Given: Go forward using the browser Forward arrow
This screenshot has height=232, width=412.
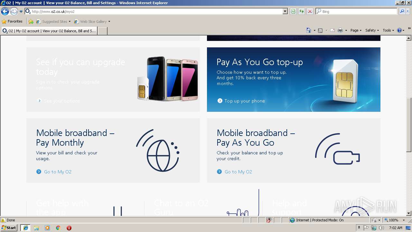Looking at the screenshot, I should tap(14, 12).
